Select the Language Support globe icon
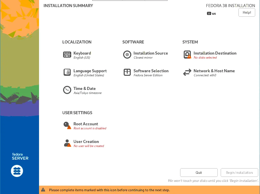The height and width of the screenshot is (194, 260). (67, 72)
